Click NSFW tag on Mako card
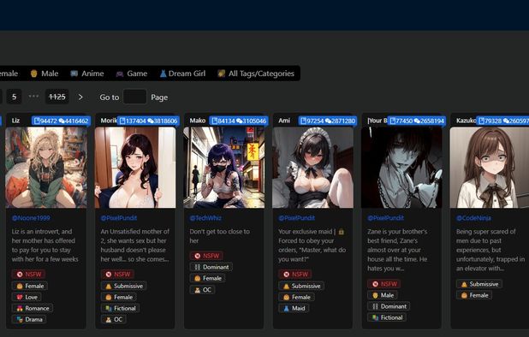 (x=207, y=256)
